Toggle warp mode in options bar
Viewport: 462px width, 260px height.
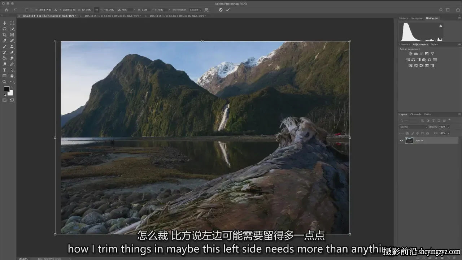tap(206, 10)
